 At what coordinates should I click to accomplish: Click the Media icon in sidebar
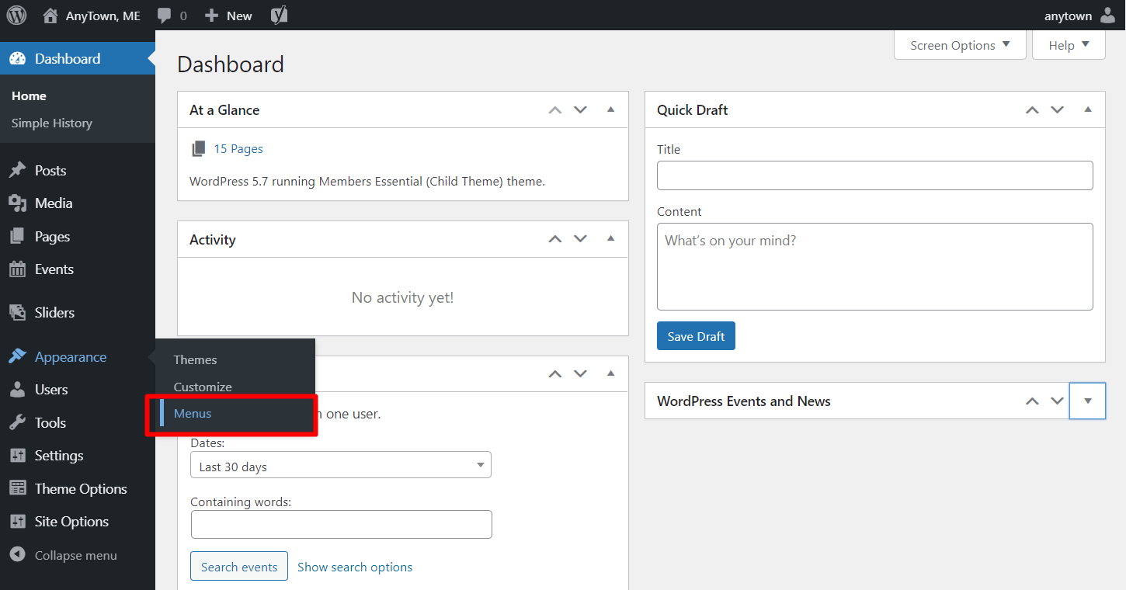pyautogui.click(x=17, y=203)
